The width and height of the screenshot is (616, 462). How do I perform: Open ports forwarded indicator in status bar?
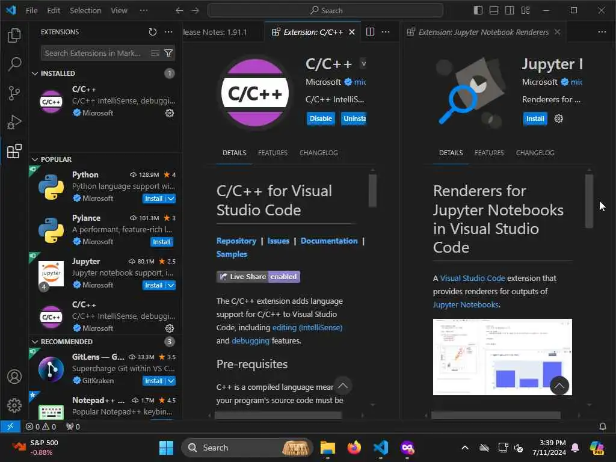click(73, 427)
